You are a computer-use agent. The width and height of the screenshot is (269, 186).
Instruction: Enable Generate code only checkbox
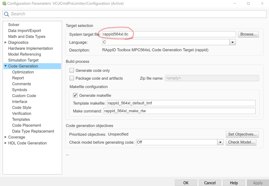tap(72, 70)
